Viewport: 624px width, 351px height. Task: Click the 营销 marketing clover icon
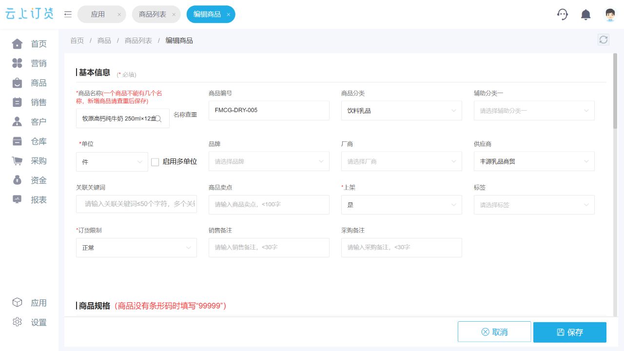tap(17, 63)
